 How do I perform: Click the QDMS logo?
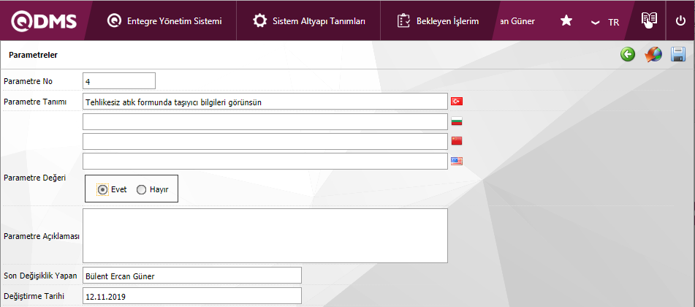pos(44,21)
